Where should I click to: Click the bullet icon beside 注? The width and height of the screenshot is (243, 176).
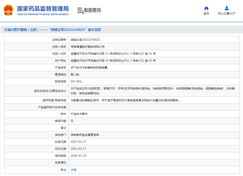click(62, 170)
